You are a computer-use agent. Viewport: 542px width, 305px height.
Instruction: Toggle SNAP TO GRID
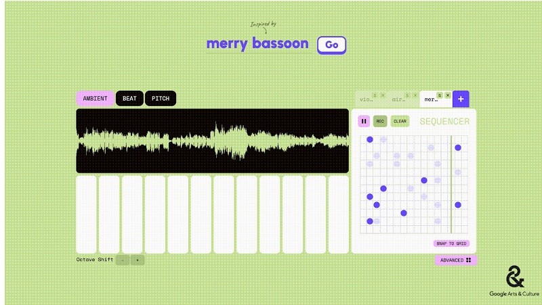(451, 243)
